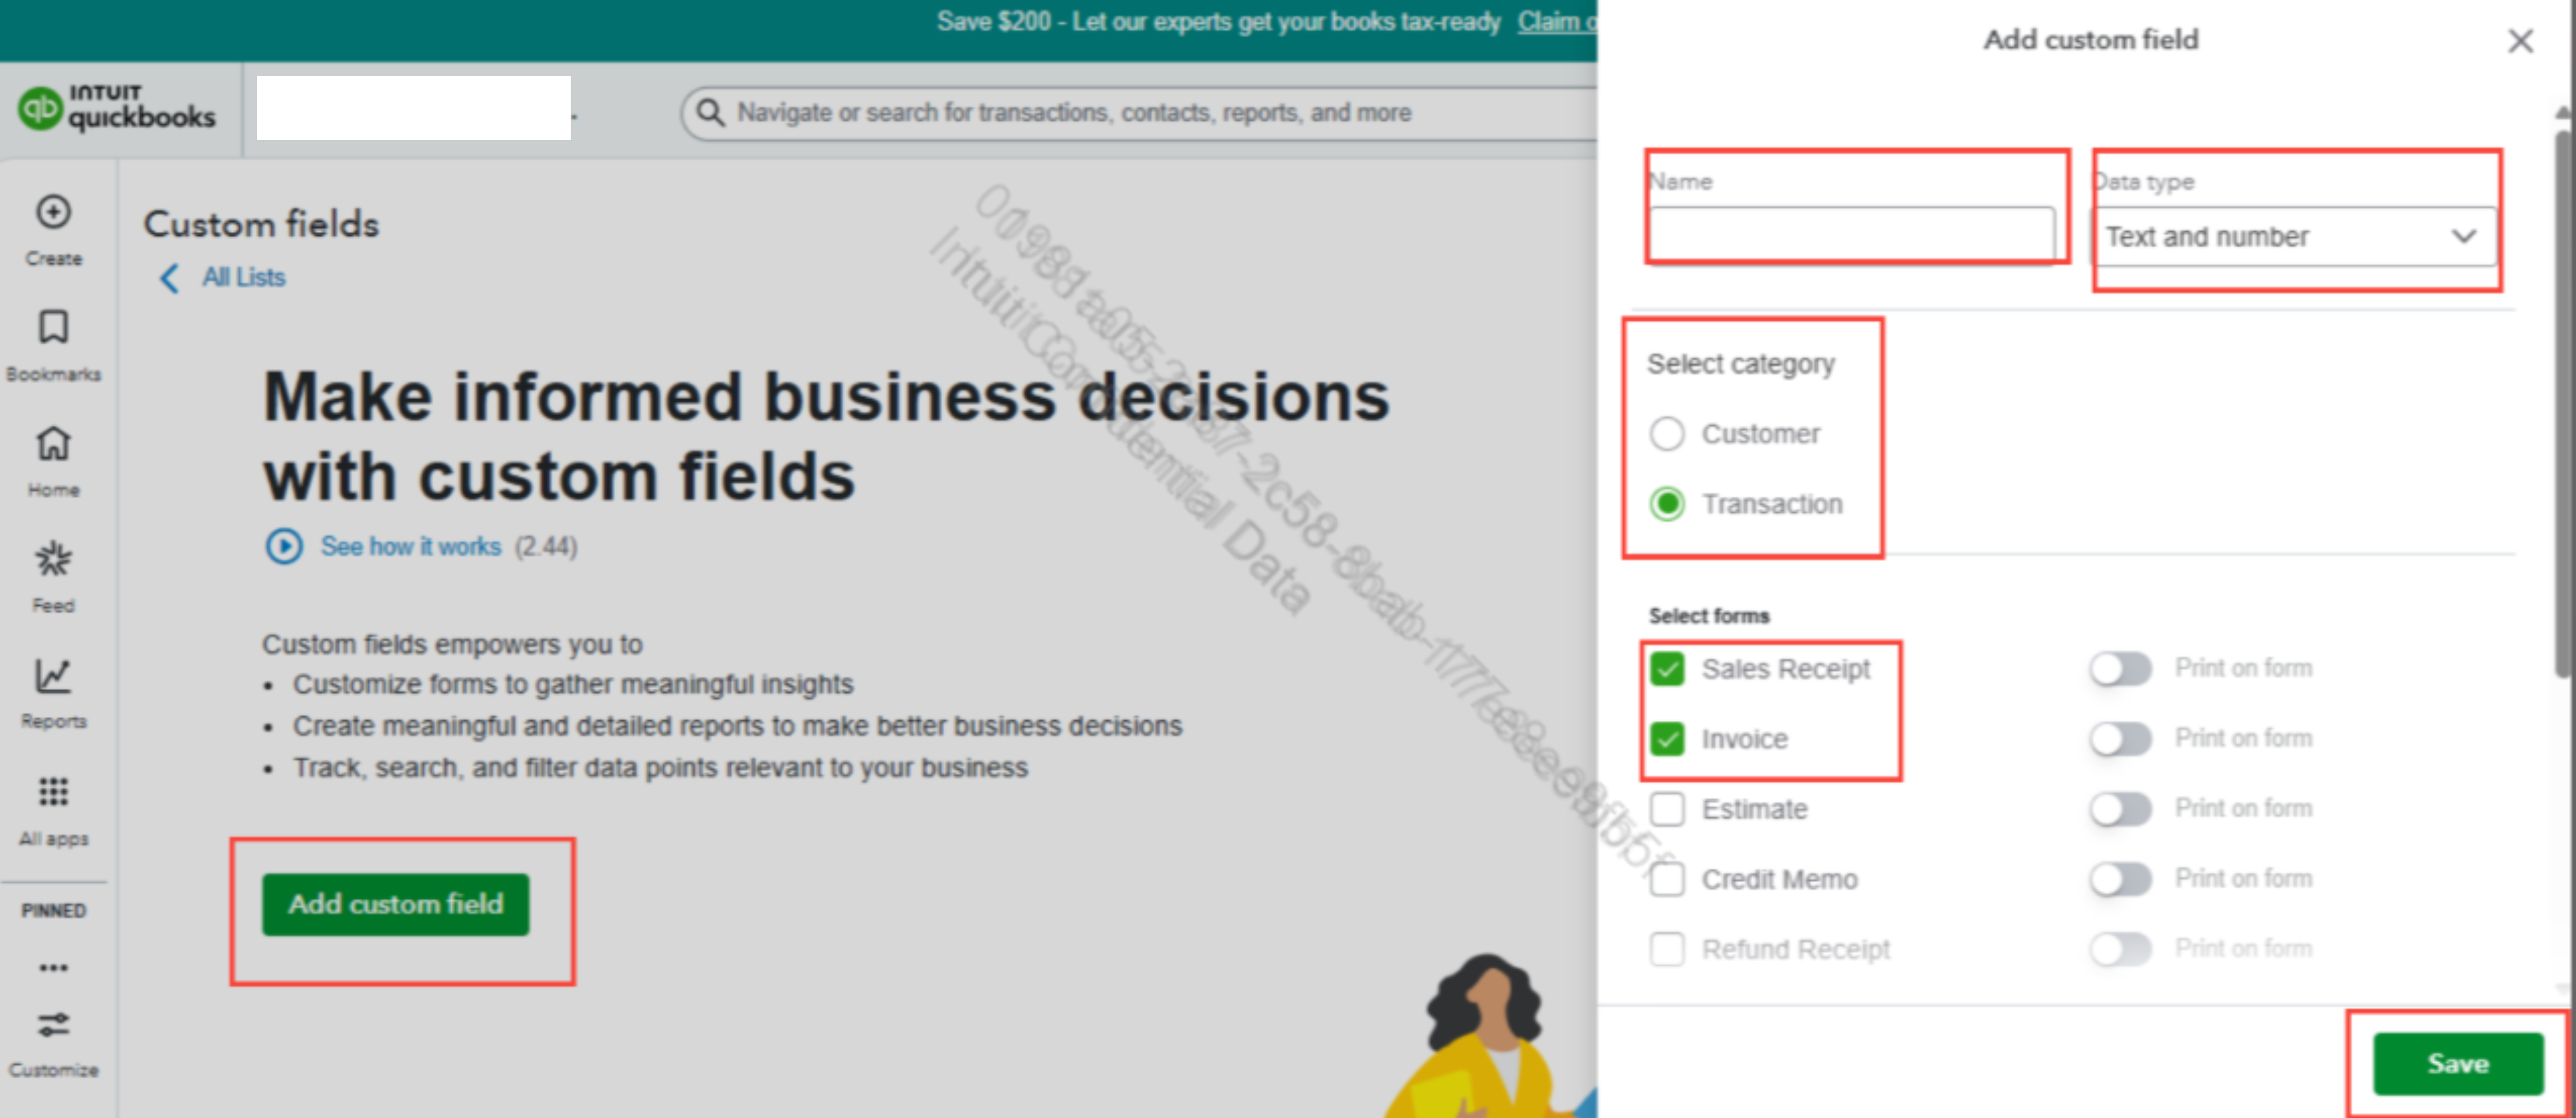This screenshot has height=1118, width=2576.
Task: Check the Estimate form checkbox
Action: (x=1667, y=809)
